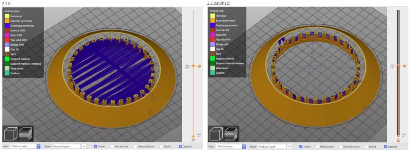Click Overhang perimeter blue swatch in left legend
This screenshot has height=150, width=411.
7,26
